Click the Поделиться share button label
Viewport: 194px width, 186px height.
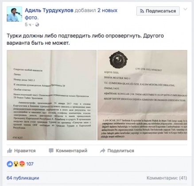[120, 151]
